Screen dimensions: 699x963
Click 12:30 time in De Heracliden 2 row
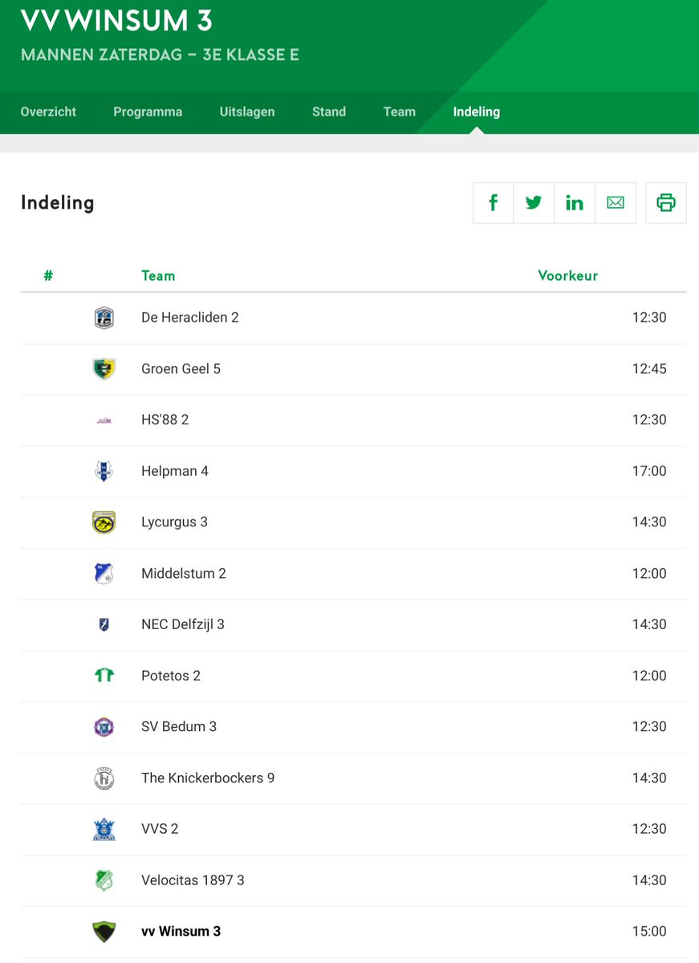[x=649, y=318]
